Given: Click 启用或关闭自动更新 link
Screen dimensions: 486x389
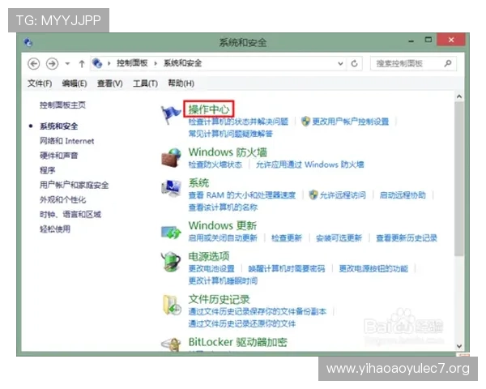Looking at the screenshot, I should (223, 238).
